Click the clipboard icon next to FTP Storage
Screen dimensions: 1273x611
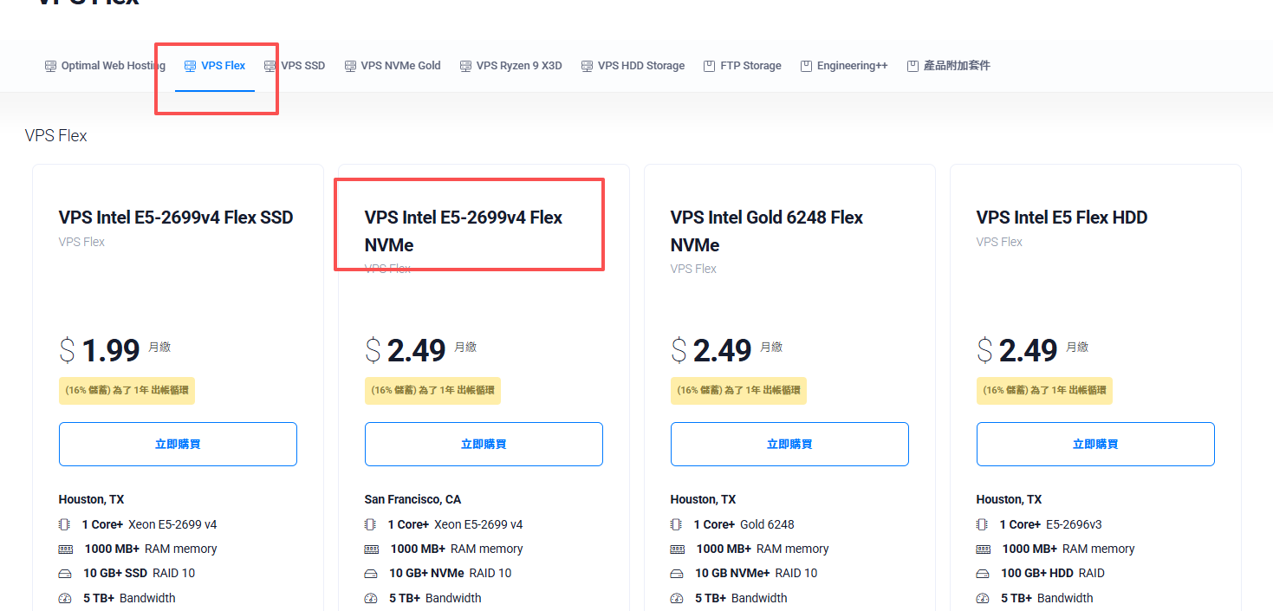(708, 65)
